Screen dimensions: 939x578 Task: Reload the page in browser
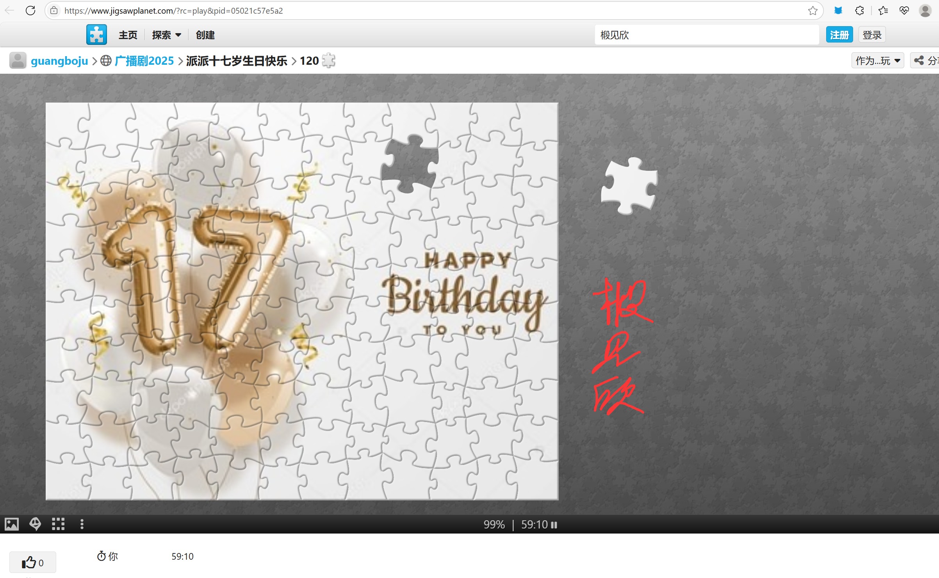coord(30,11)
